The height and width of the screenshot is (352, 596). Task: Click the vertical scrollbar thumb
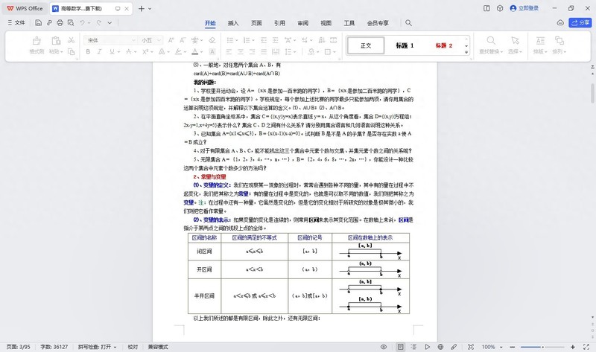592,94
